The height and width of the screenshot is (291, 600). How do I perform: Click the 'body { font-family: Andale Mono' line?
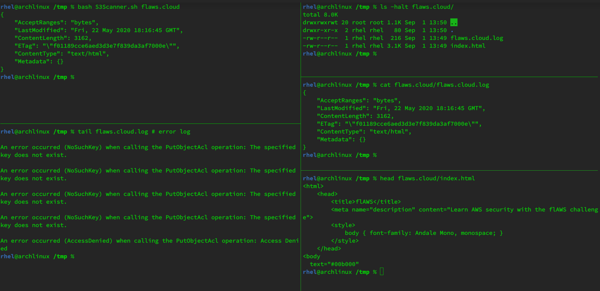tap(424, 233)
